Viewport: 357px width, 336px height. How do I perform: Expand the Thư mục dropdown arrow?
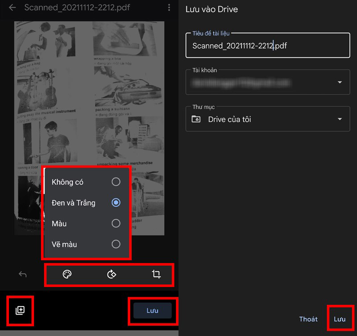(x=340, y=119)
